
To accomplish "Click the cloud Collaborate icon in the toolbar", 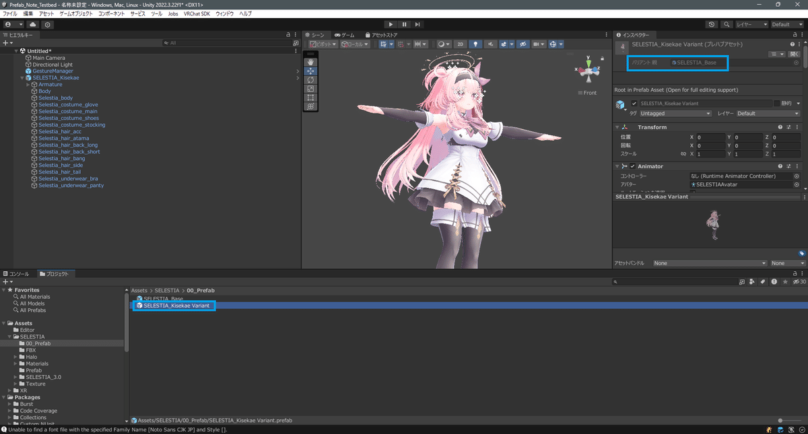I will tap(33, 24).
